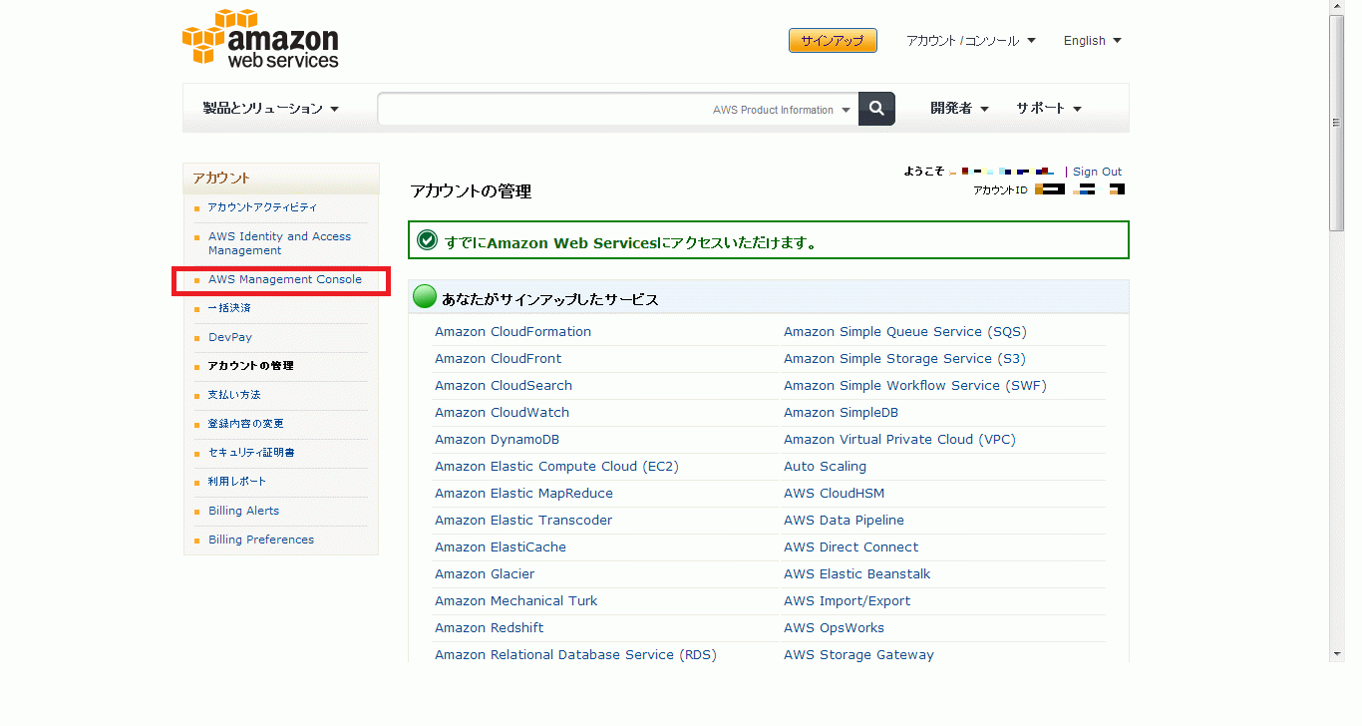
Task: Click the Amazon Web Services logo
Action: (x=261, y=38)
